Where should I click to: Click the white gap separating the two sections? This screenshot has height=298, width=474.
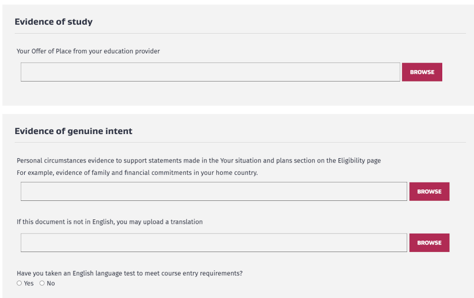click(237, 110)
